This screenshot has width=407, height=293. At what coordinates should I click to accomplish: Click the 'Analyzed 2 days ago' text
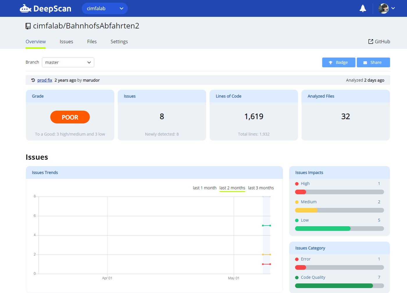pyautogui.click(x=365, y=80)
